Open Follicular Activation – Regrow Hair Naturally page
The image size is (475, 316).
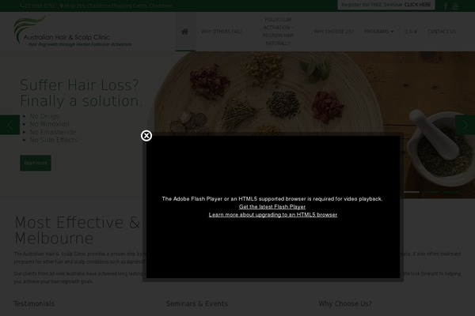tap(278, 32)
